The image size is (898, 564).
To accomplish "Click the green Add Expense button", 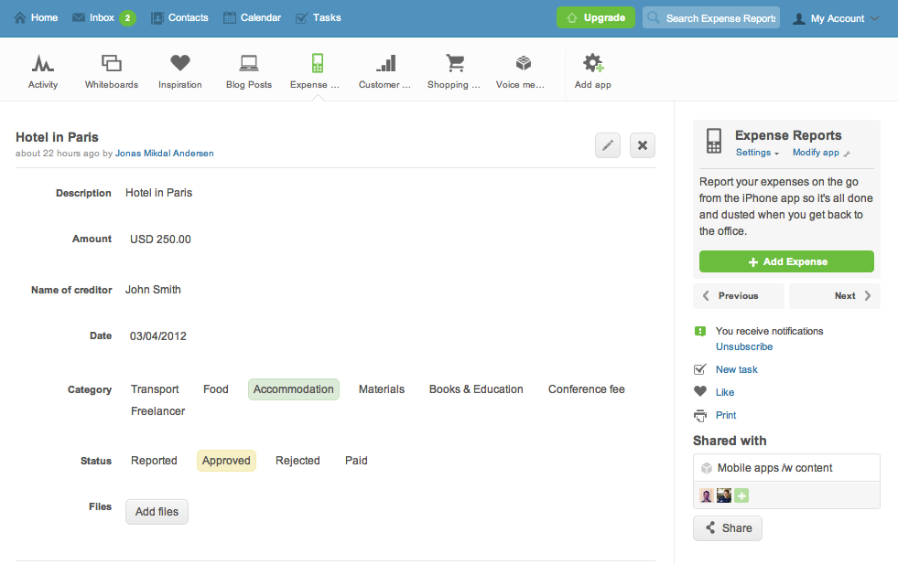I will [x=786, y=261].
